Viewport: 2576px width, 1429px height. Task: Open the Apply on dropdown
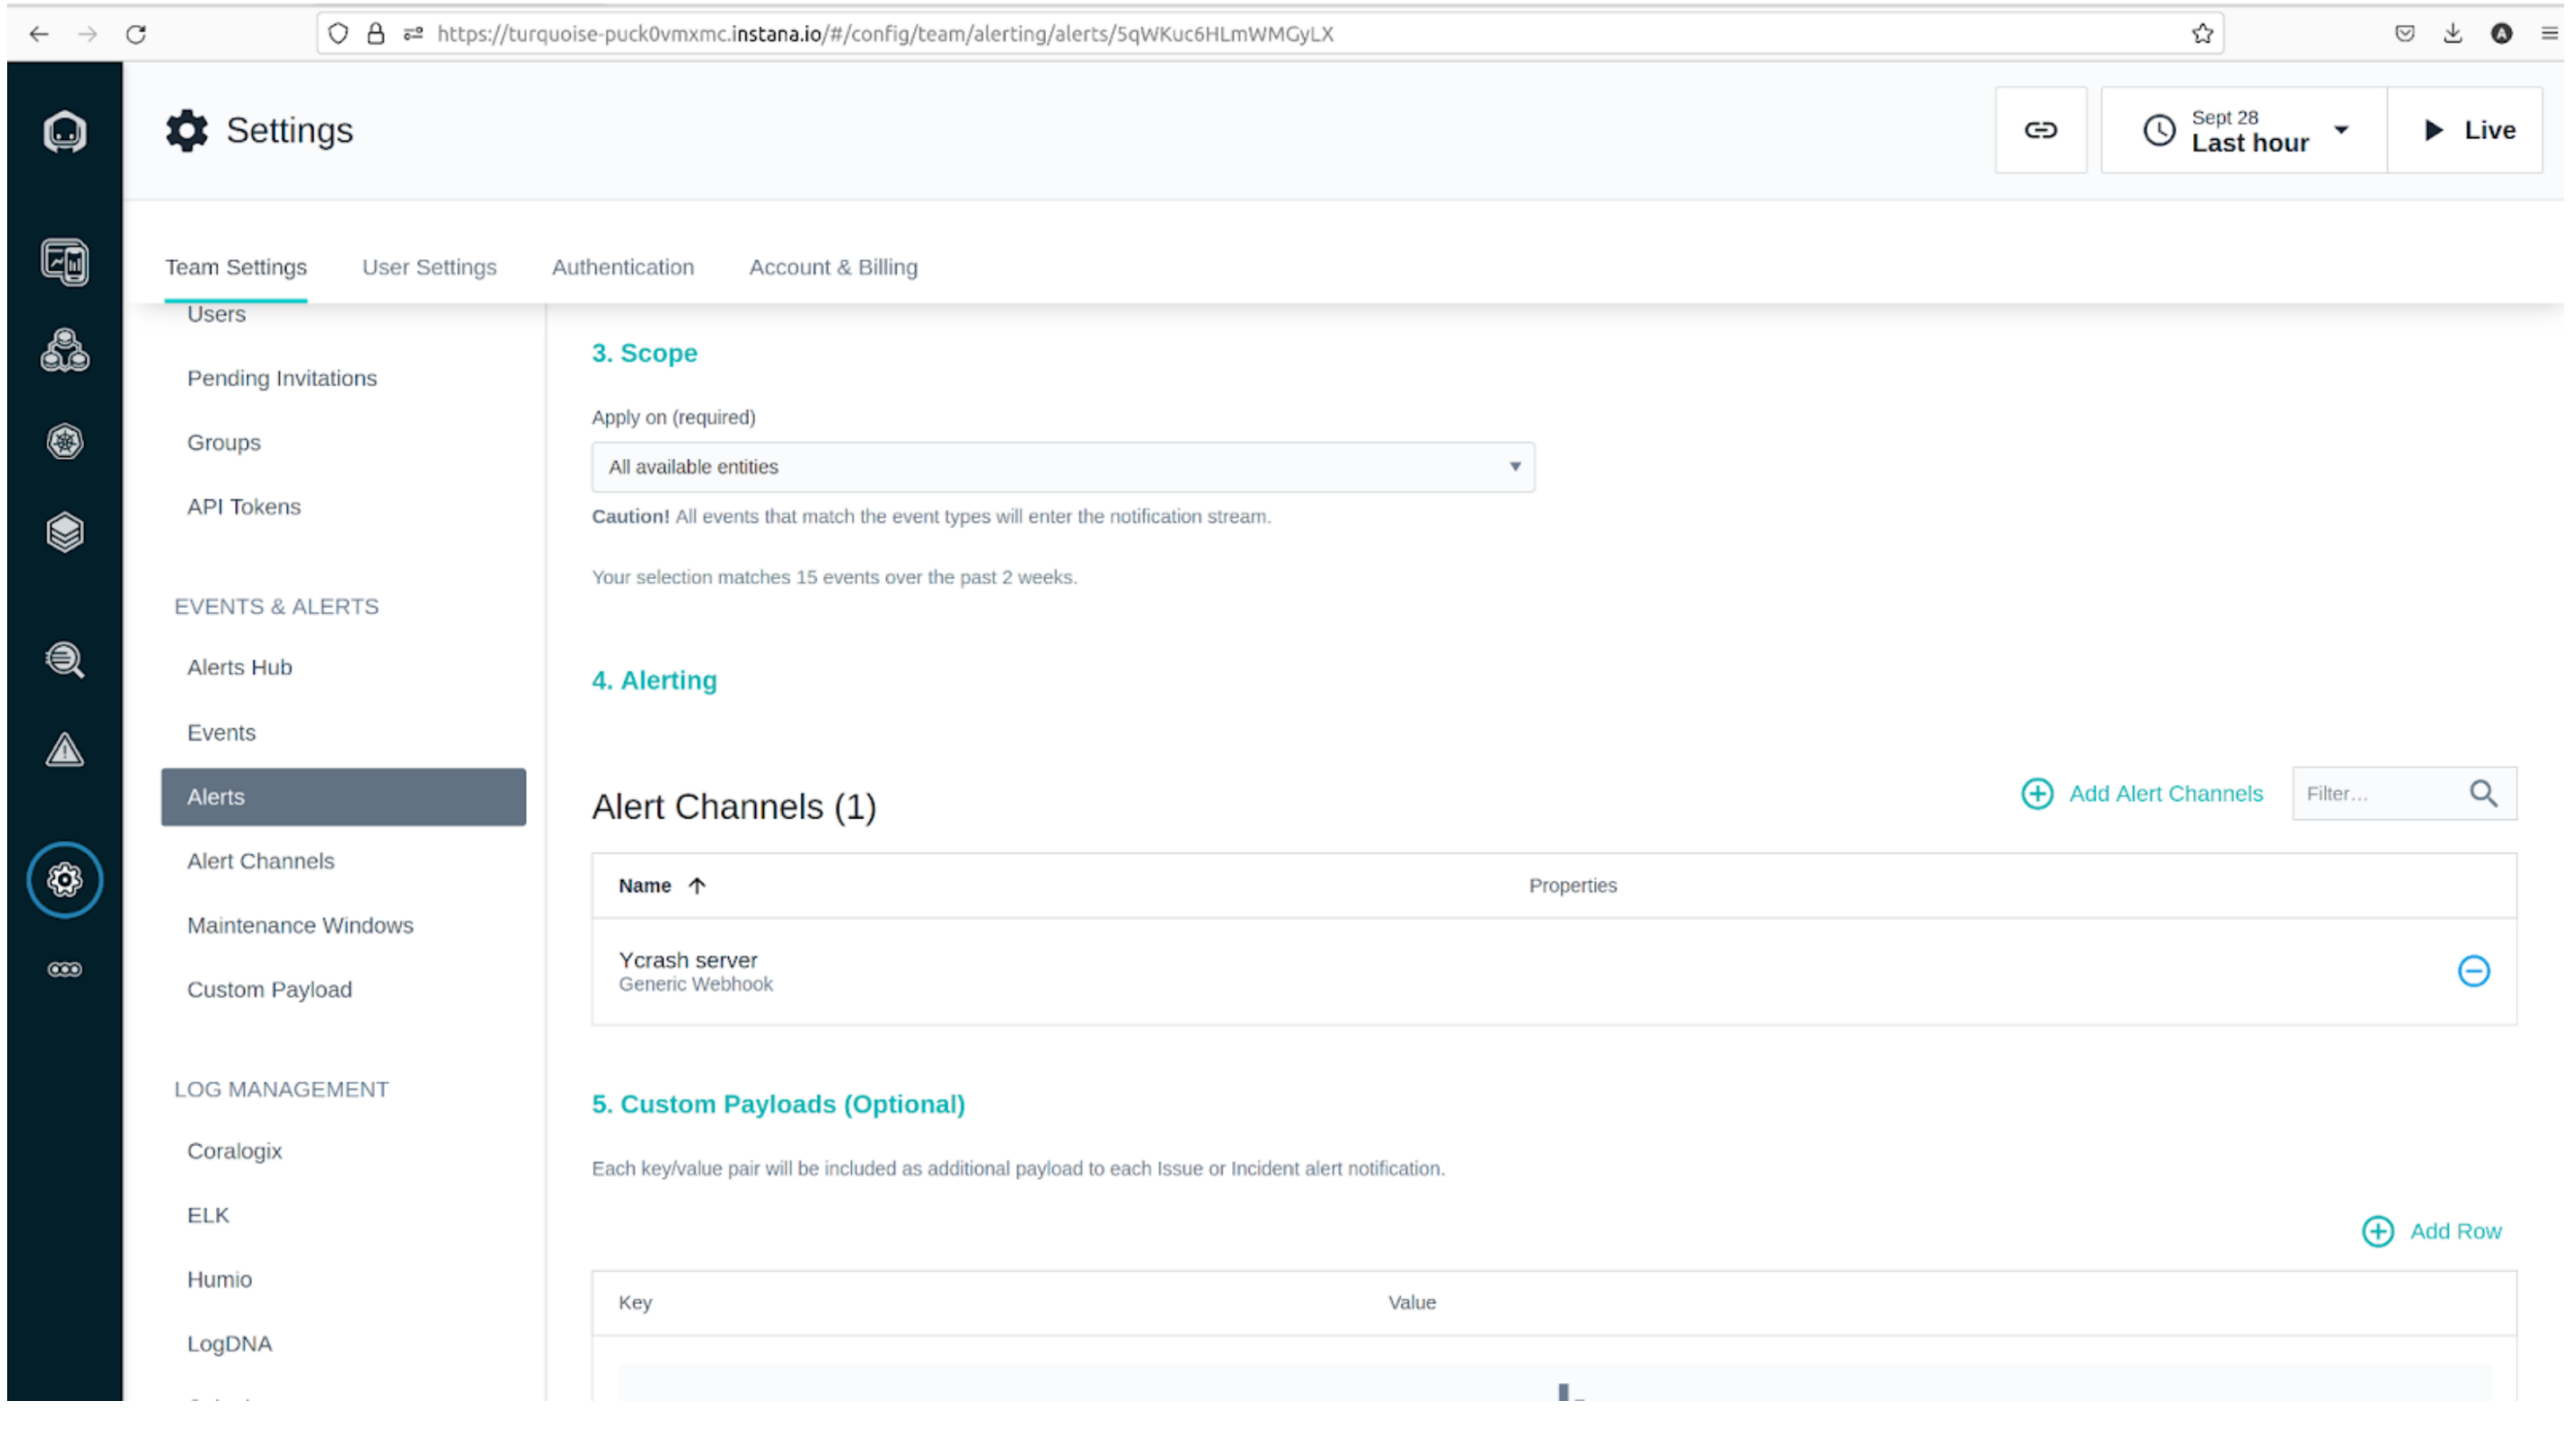pyautogui.click(x=1063, y=467)
